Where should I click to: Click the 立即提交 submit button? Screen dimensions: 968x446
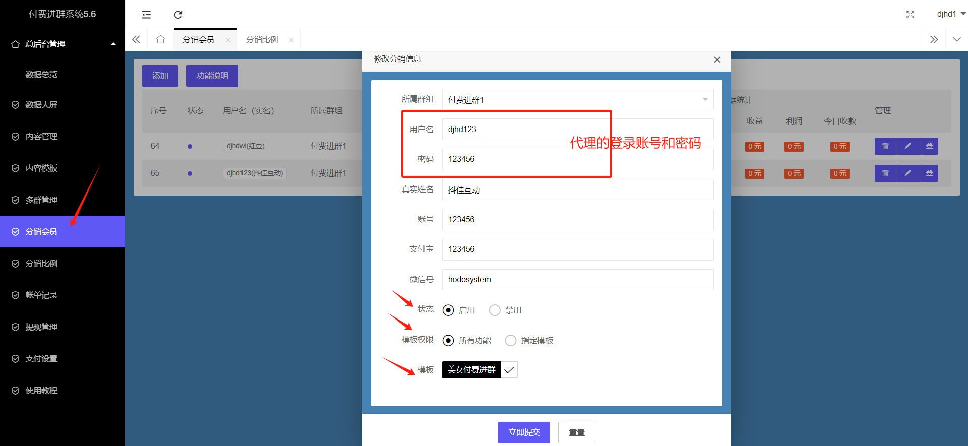[x=524, y=432]
